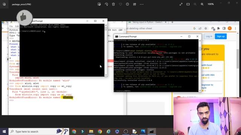Open Chrome three-dot menu

(235, 28)
